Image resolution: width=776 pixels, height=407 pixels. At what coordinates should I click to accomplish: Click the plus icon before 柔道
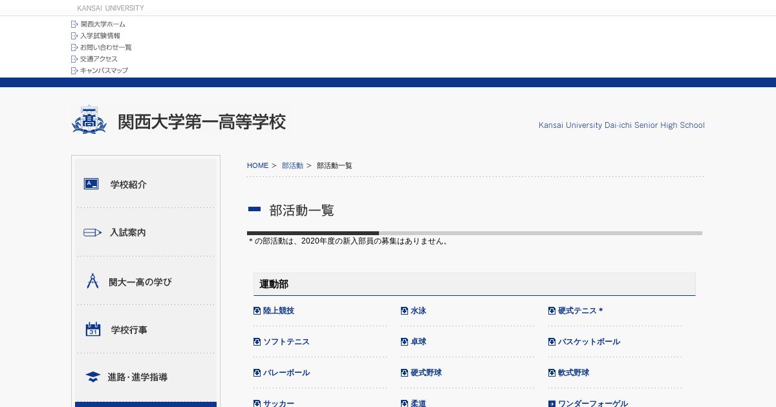[x=404, y=404]
